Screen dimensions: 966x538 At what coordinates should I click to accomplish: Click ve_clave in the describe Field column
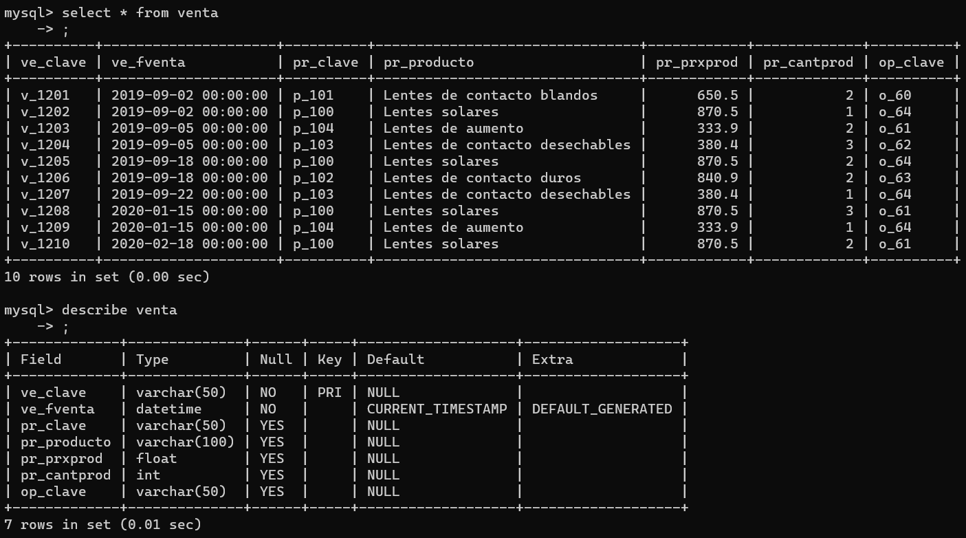[x=54, y=393]
